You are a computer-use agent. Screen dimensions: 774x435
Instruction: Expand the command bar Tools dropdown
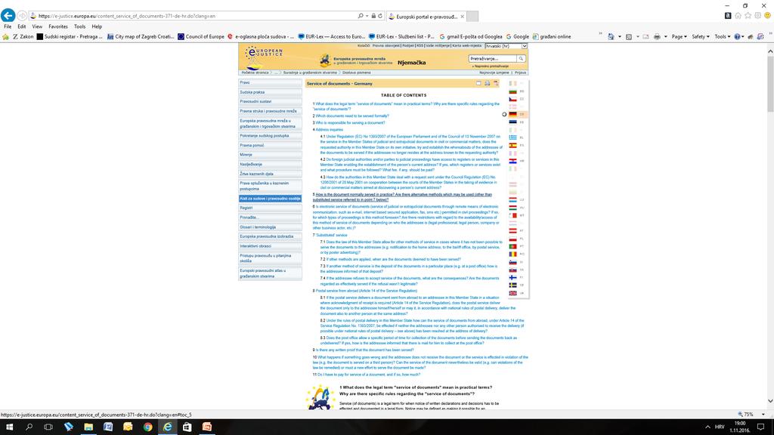click(x=722, y=36)
